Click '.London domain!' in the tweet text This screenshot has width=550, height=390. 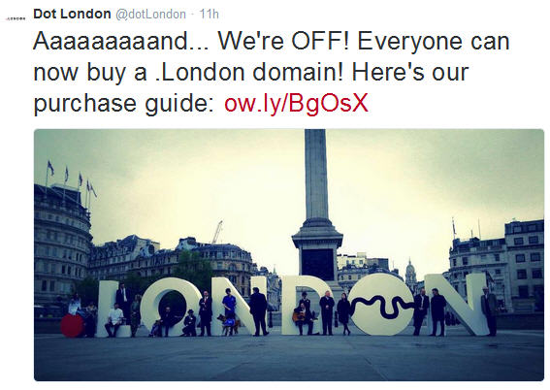[249, 72]
